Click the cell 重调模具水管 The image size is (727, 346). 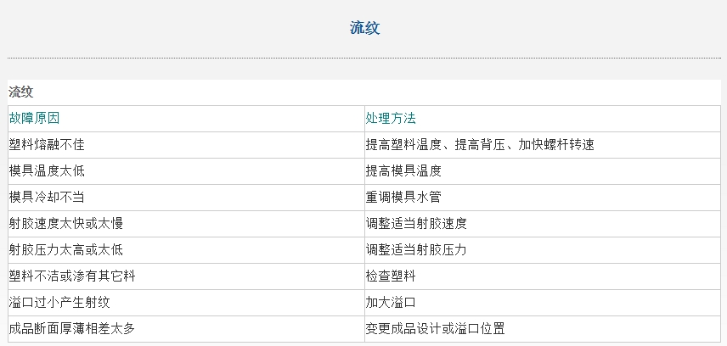pyautogui.click(x=543, y=198)
